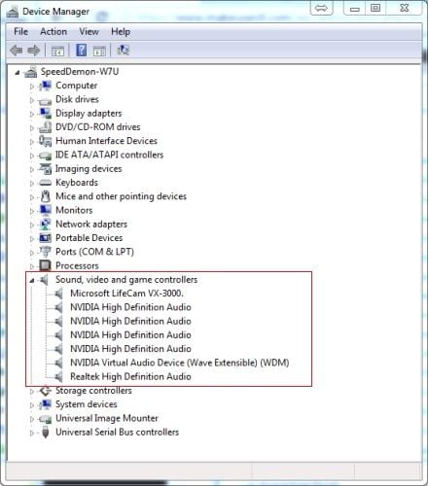Click the Scan for hardware changes icon

click(123, 51)
